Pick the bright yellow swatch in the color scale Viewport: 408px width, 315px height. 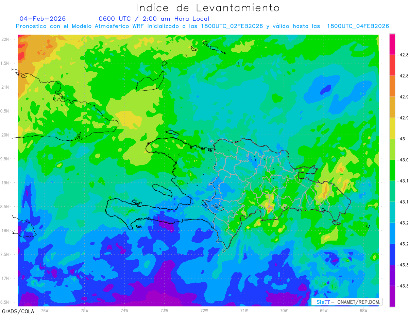(392, 128)
